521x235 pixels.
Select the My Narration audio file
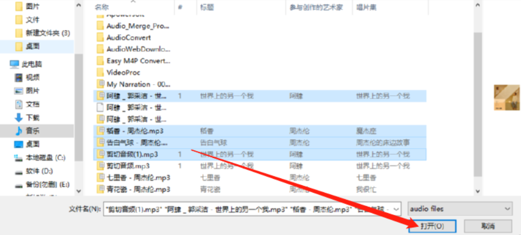point(134,84)
